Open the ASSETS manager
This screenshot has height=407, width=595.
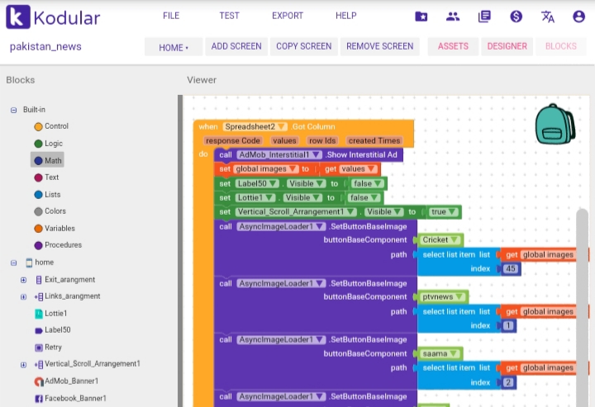(x=453, y=46)
